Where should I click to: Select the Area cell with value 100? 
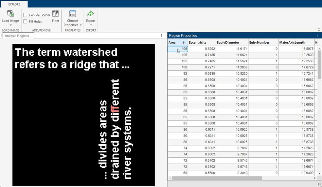point(178,67)
